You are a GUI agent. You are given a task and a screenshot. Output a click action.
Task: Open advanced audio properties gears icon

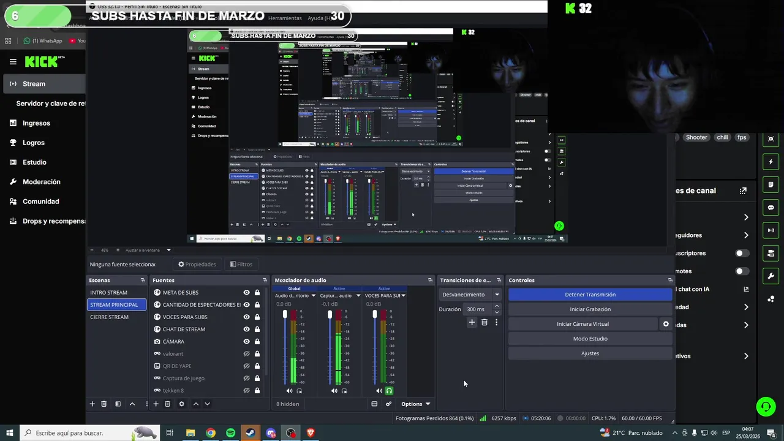(x=388, y=404)
